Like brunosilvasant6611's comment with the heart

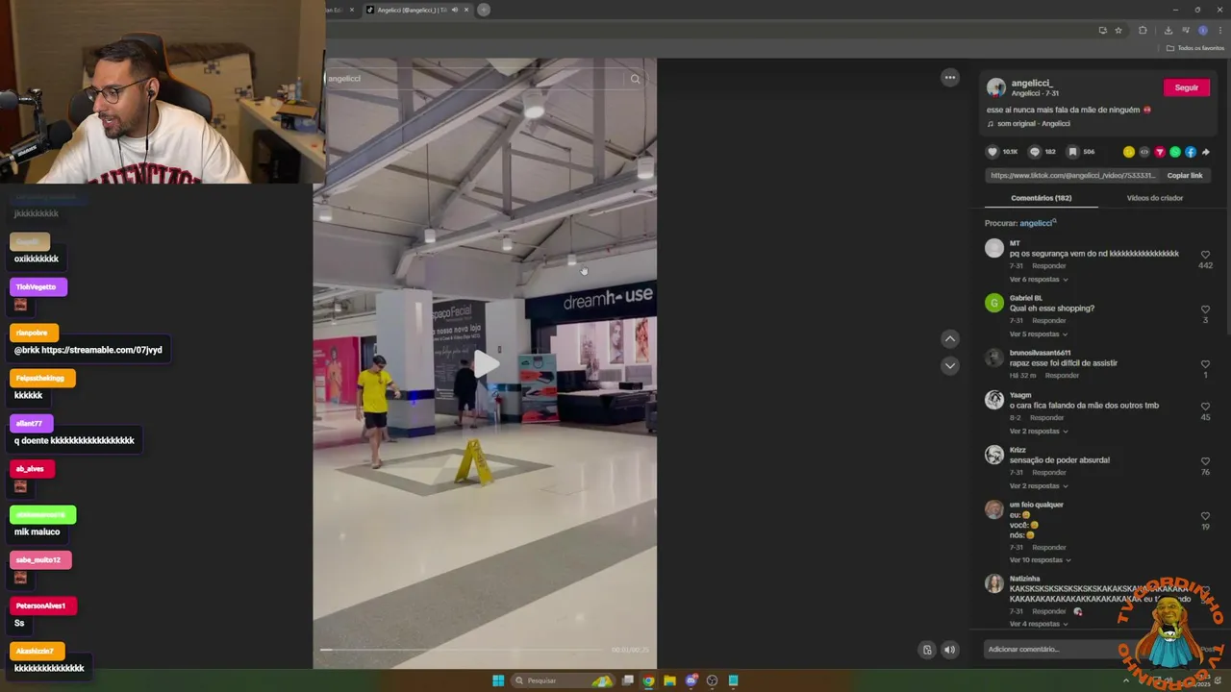[1205, 364]
